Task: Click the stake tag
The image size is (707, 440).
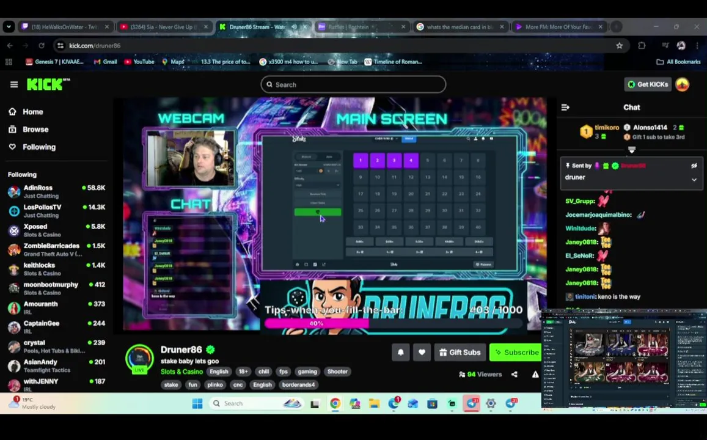Action: (x=171, y=384)
